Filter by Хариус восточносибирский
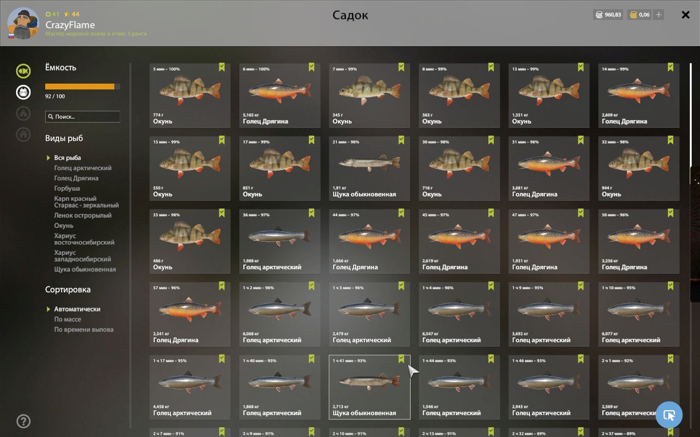This screenshot has width=700, height=437. tap(84, 239)
